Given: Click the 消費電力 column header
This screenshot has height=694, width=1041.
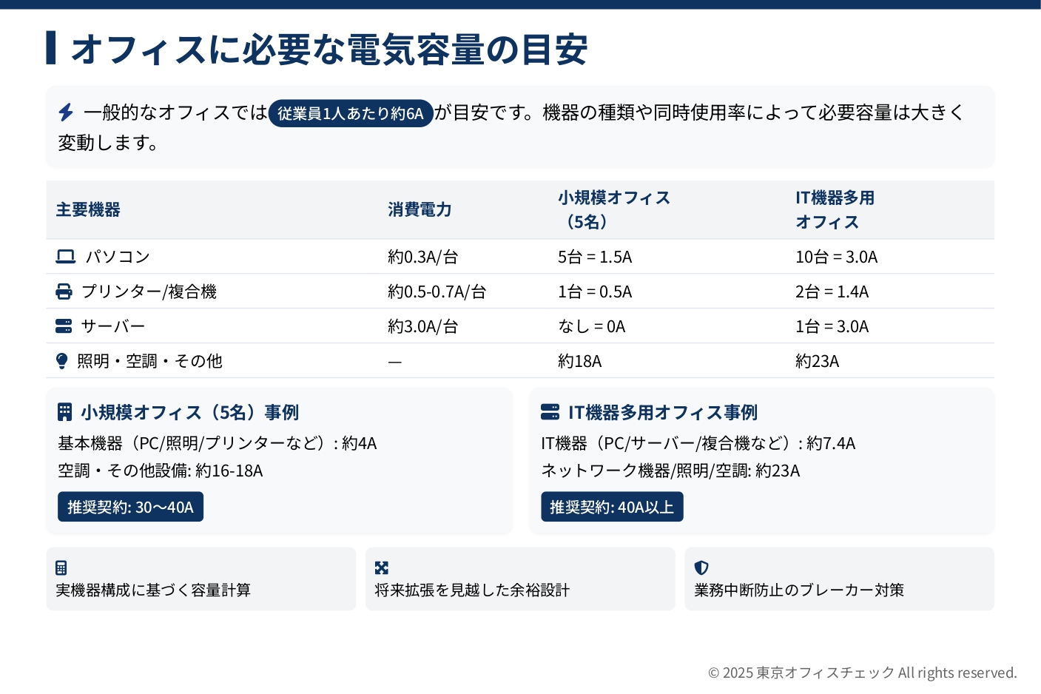Looking at the screenshot, I should (x=420, y=210).
